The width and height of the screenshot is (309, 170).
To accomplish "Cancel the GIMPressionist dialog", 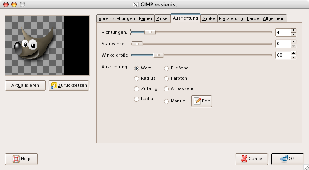I will [x=252, y=159].
